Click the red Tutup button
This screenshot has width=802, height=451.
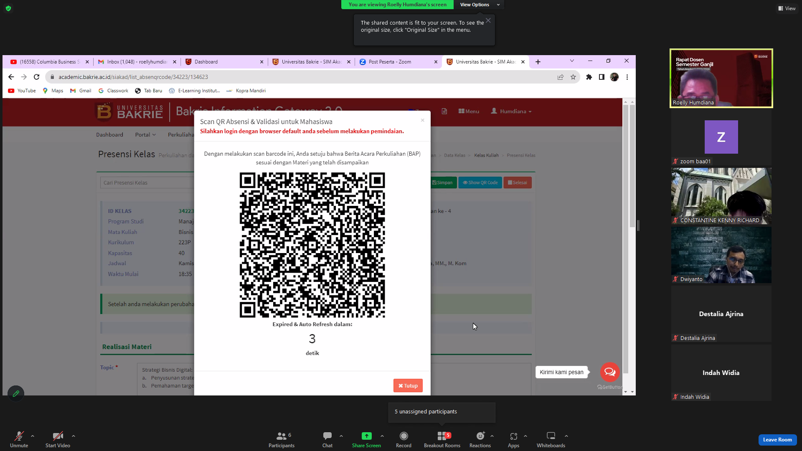coord(408,385)
